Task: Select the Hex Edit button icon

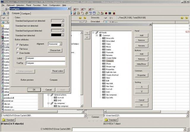Action: tap(104, 83)
